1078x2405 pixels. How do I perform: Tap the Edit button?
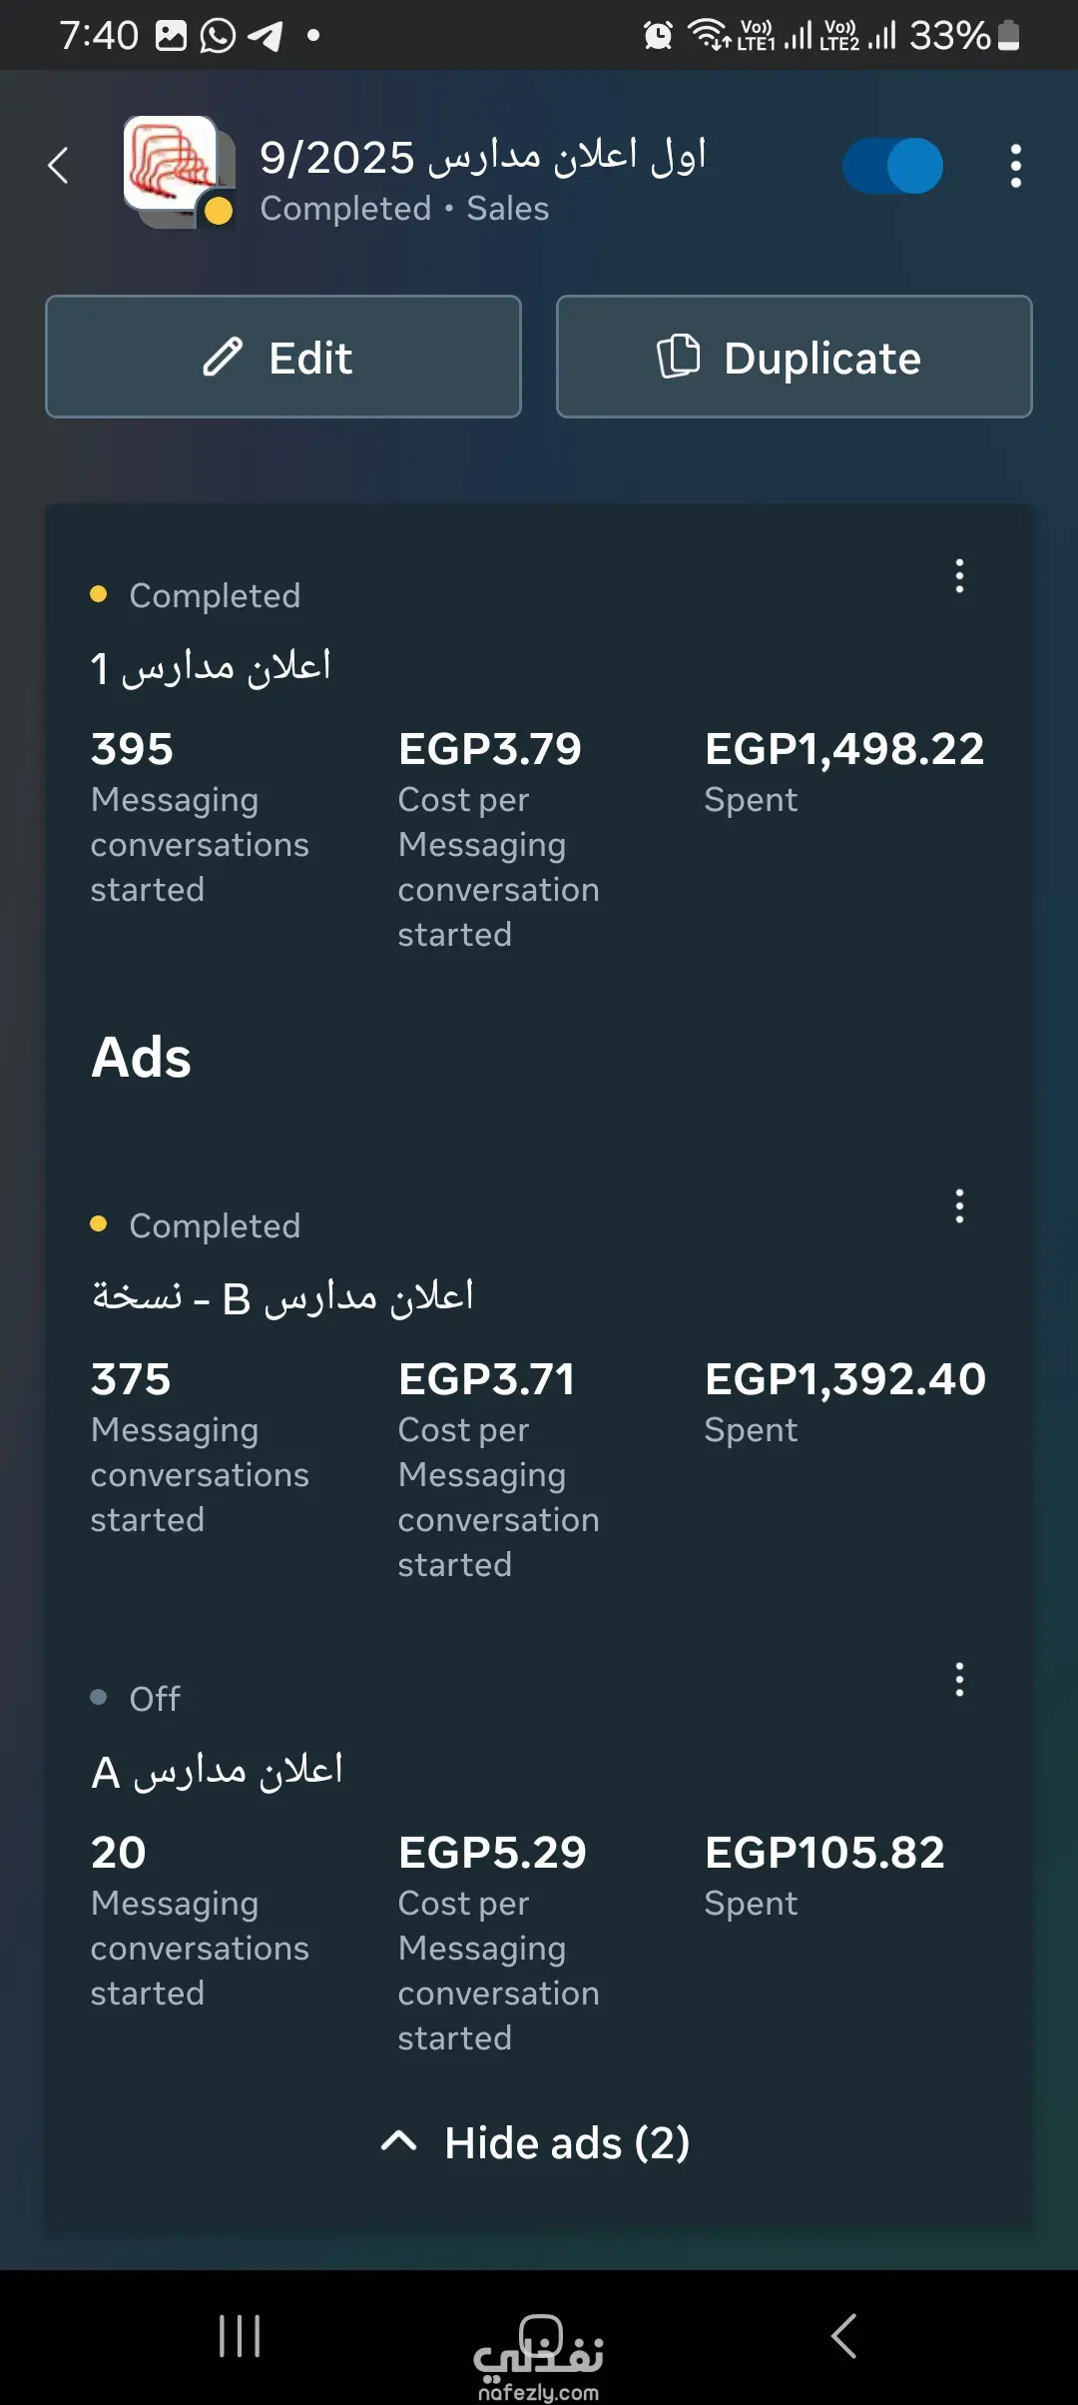(283, 357)
